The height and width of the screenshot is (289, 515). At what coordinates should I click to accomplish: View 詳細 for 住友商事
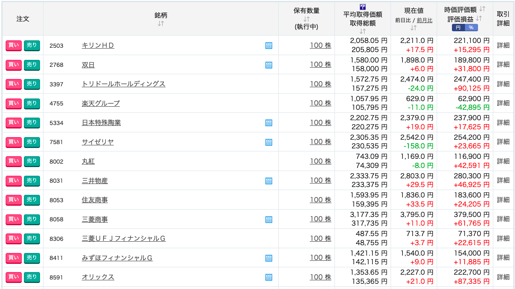coord(503,200)
